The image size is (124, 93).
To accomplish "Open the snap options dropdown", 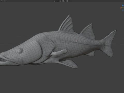I will (x=65, y=1).
